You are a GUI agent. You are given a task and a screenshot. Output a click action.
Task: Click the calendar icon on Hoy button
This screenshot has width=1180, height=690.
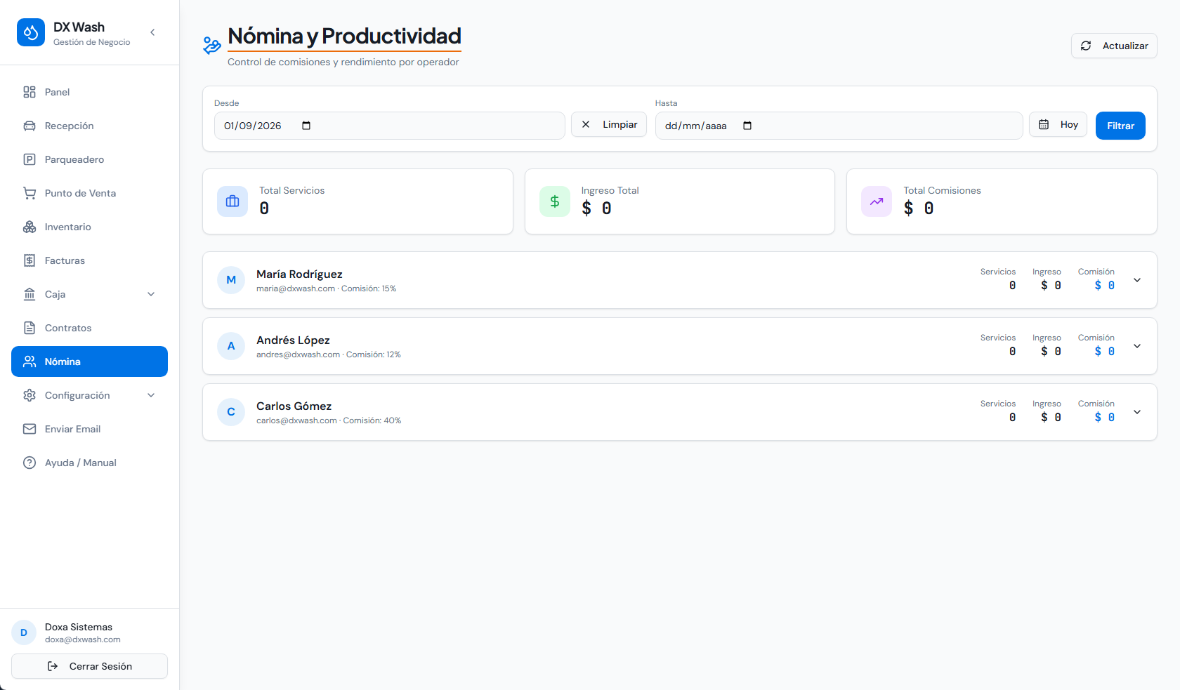1044,124
